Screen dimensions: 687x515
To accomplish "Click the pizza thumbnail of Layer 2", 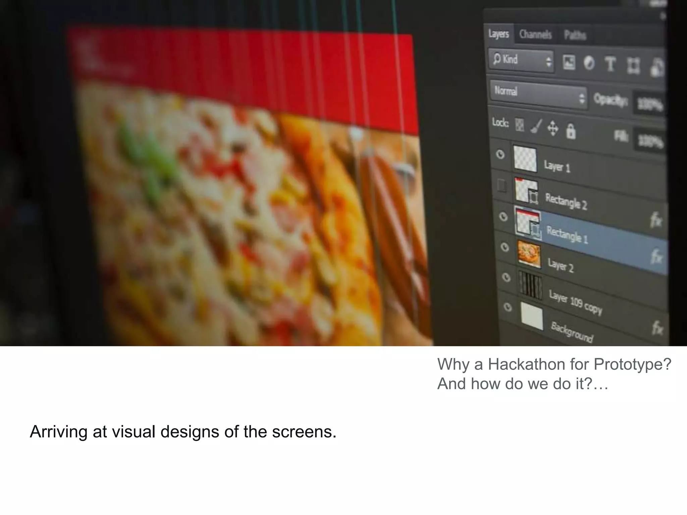I will point(529,254).
